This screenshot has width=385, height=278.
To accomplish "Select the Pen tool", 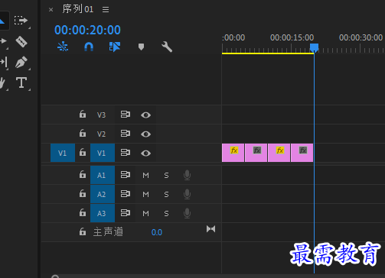I will click(21, 62).
